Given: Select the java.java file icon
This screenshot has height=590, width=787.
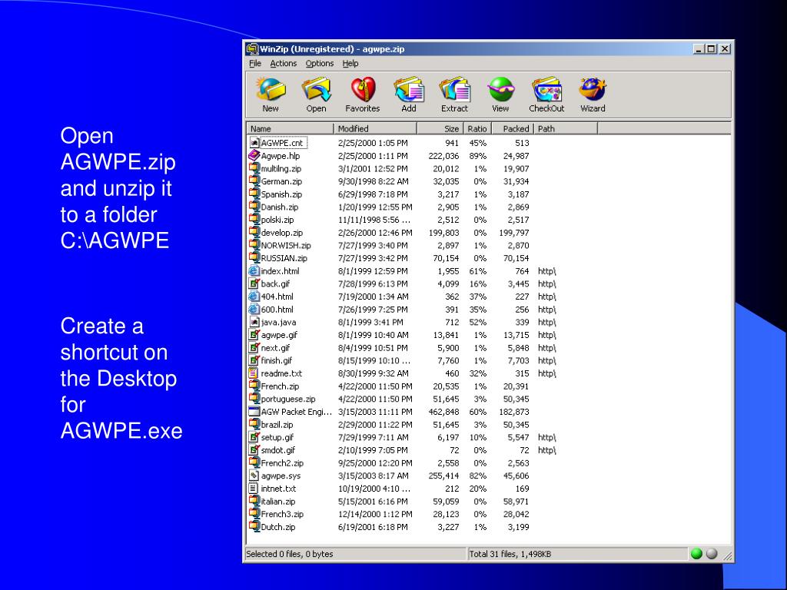Looking at the screenshot, I should [254, 322].
